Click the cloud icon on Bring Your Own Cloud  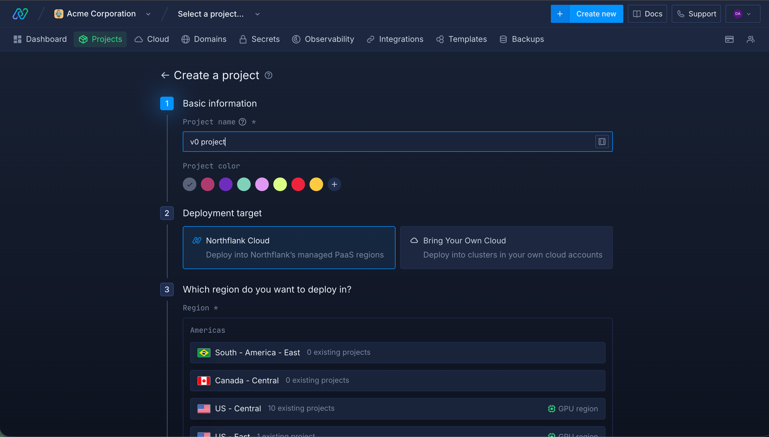tap(414, 241)
